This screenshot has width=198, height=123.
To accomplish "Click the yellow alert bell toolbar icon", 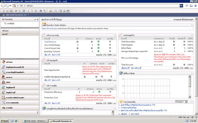I will point(51,11).
